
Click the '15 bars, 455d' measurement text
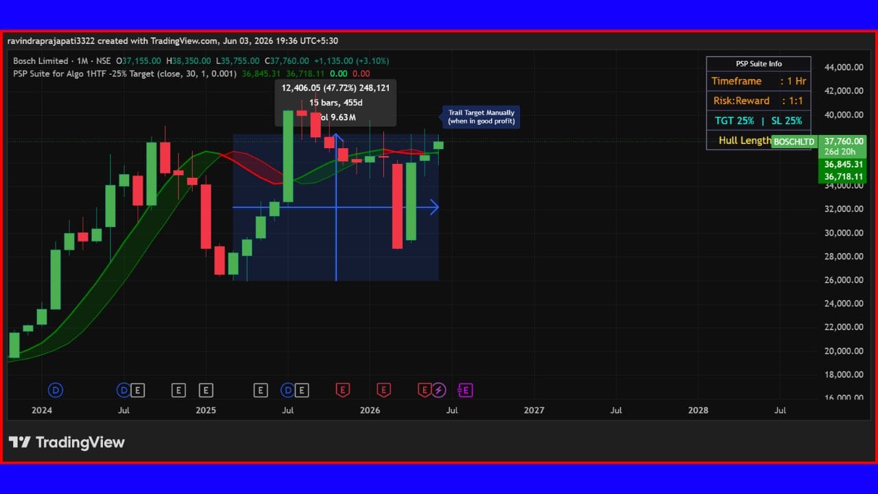pos(335,103)
